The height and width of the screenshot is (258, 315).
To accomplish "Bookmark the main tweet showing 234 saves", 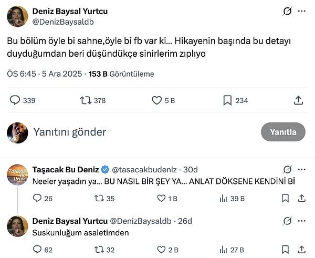I will tap(227, 100).
